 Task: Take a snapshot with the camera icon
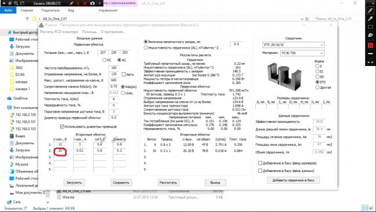93,3
